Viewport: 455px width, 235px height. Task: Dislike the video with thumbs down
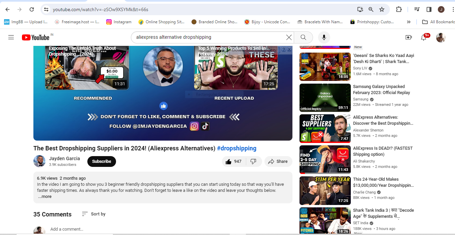point(254,161)
